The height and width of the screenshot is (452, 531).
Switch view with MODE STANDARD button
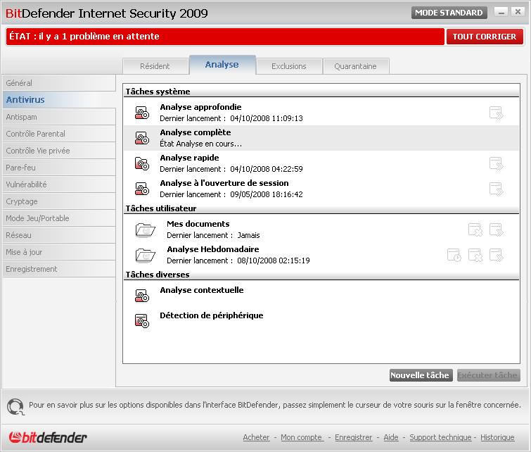coord(449,13)
